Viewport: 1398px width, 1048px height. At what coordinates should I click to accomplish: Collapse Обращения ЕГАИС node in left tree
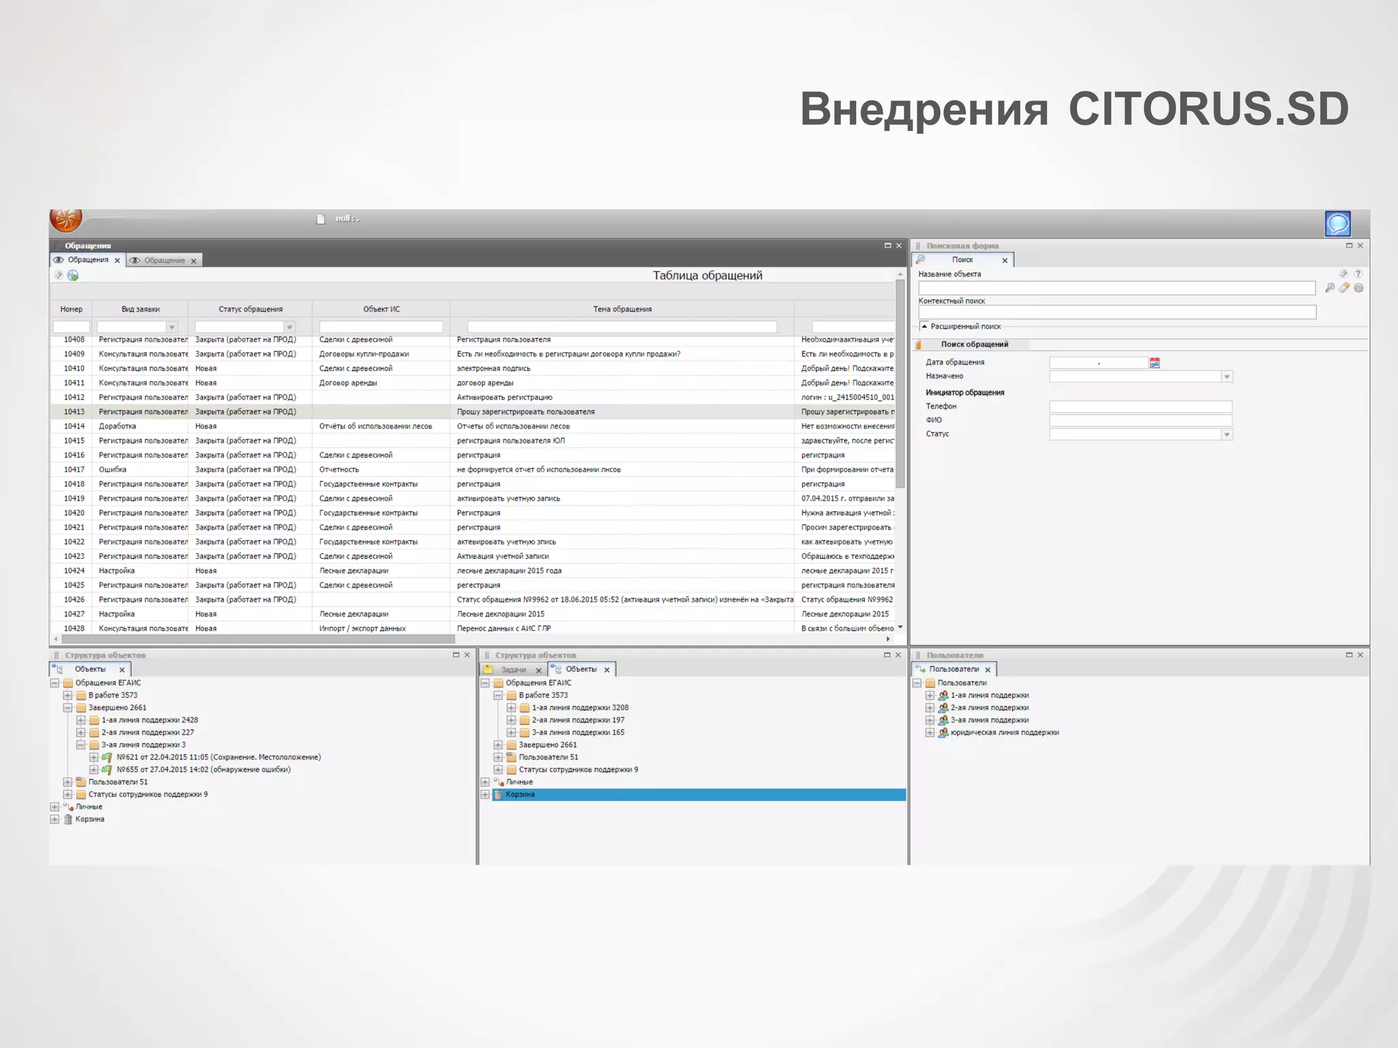55,683
